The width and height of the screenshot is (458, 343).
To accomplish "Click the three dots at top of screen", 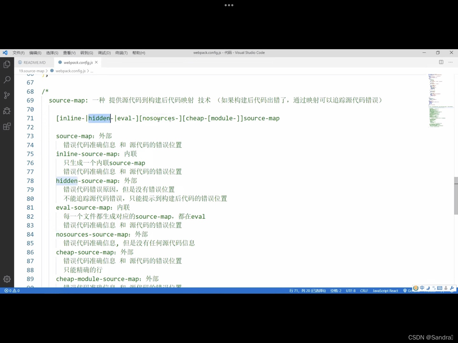I will (229, 5).
